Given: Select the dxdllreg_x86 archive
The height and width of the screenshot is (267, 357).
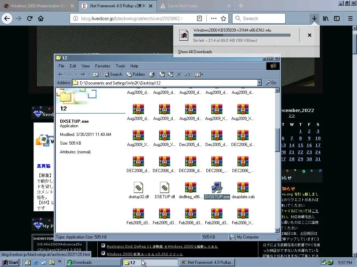Looking at the screenshot, I should pyautogui.click(x=191, y=190).
